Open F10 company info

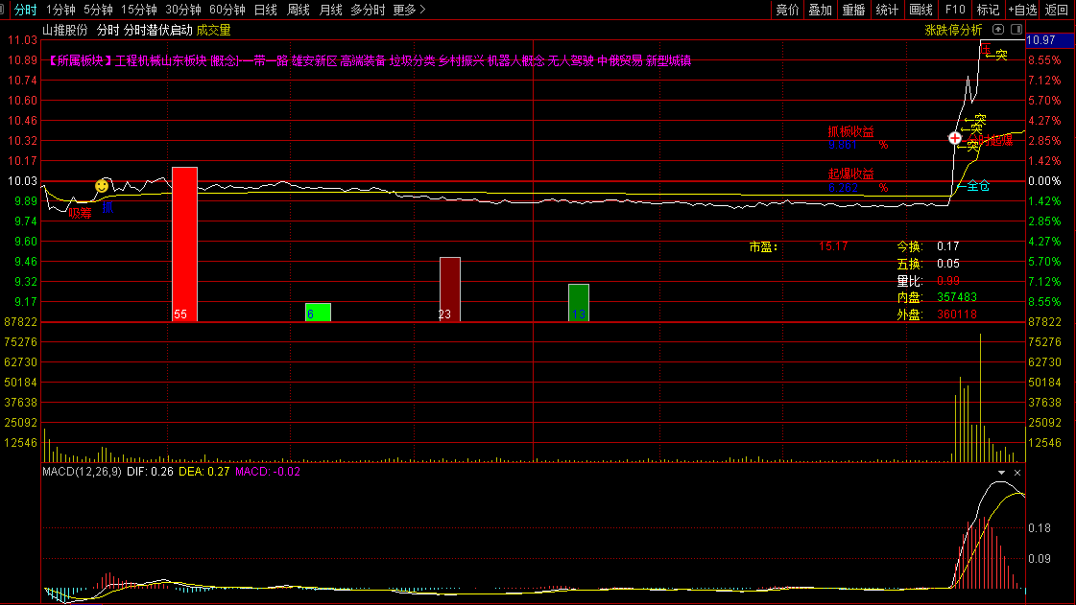coord(954,10)
